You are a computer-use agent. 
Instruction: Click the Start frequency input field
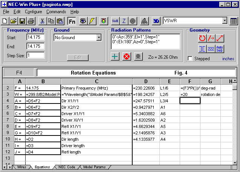35,37
